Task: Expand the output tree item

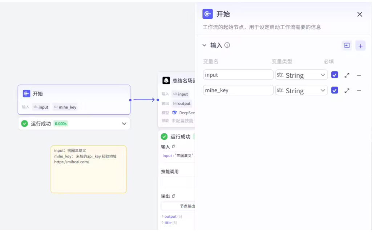Action: (162, 217)
